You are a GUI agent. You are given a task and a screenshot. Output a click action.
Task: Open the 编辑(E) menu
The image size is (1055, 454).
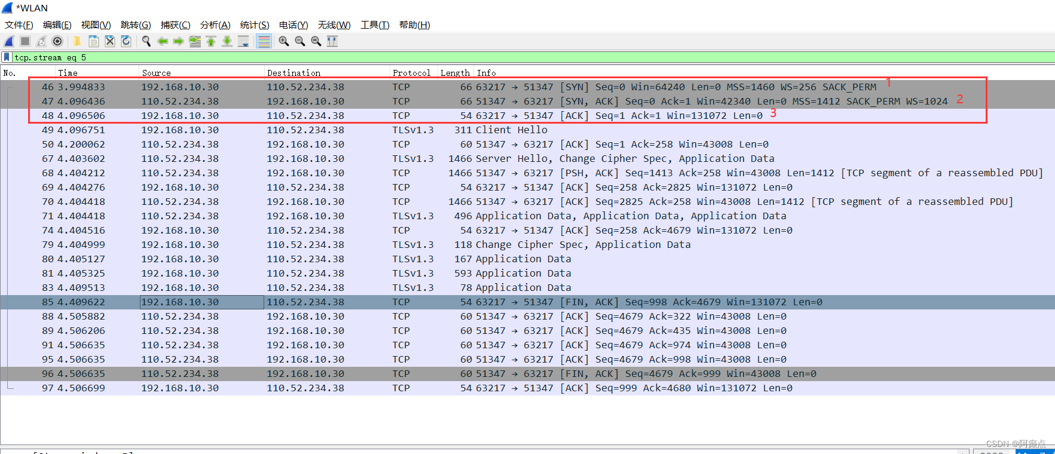click(x=57, y=25)
